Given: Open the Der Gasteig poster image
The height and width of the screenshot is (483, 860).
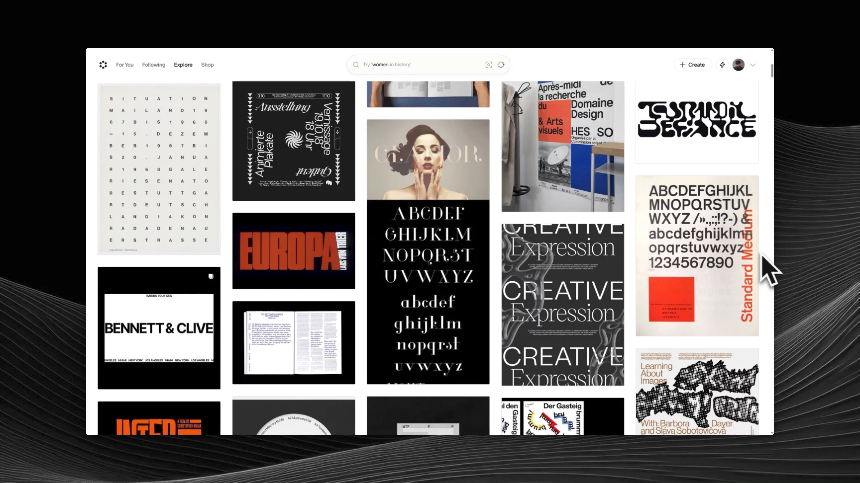Looking at the screenshot, I should 563,416.
